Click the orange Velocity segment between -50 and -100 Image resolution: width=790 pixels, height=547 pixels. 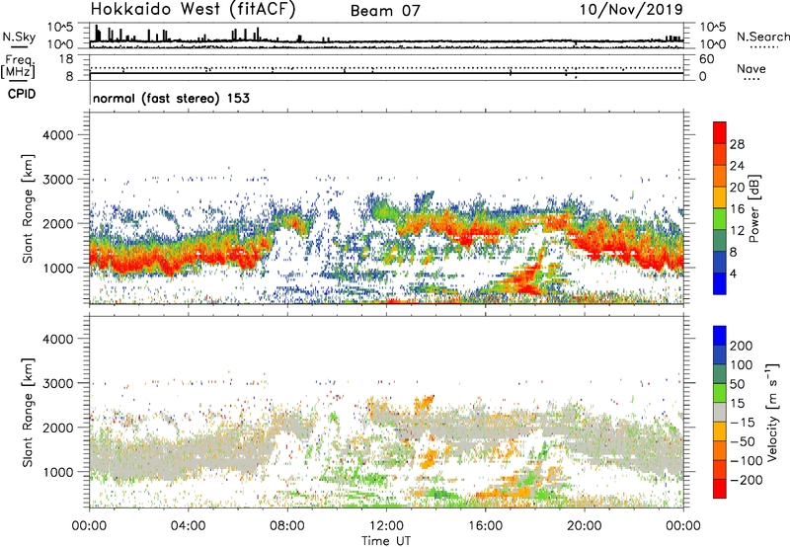[720, 450]
